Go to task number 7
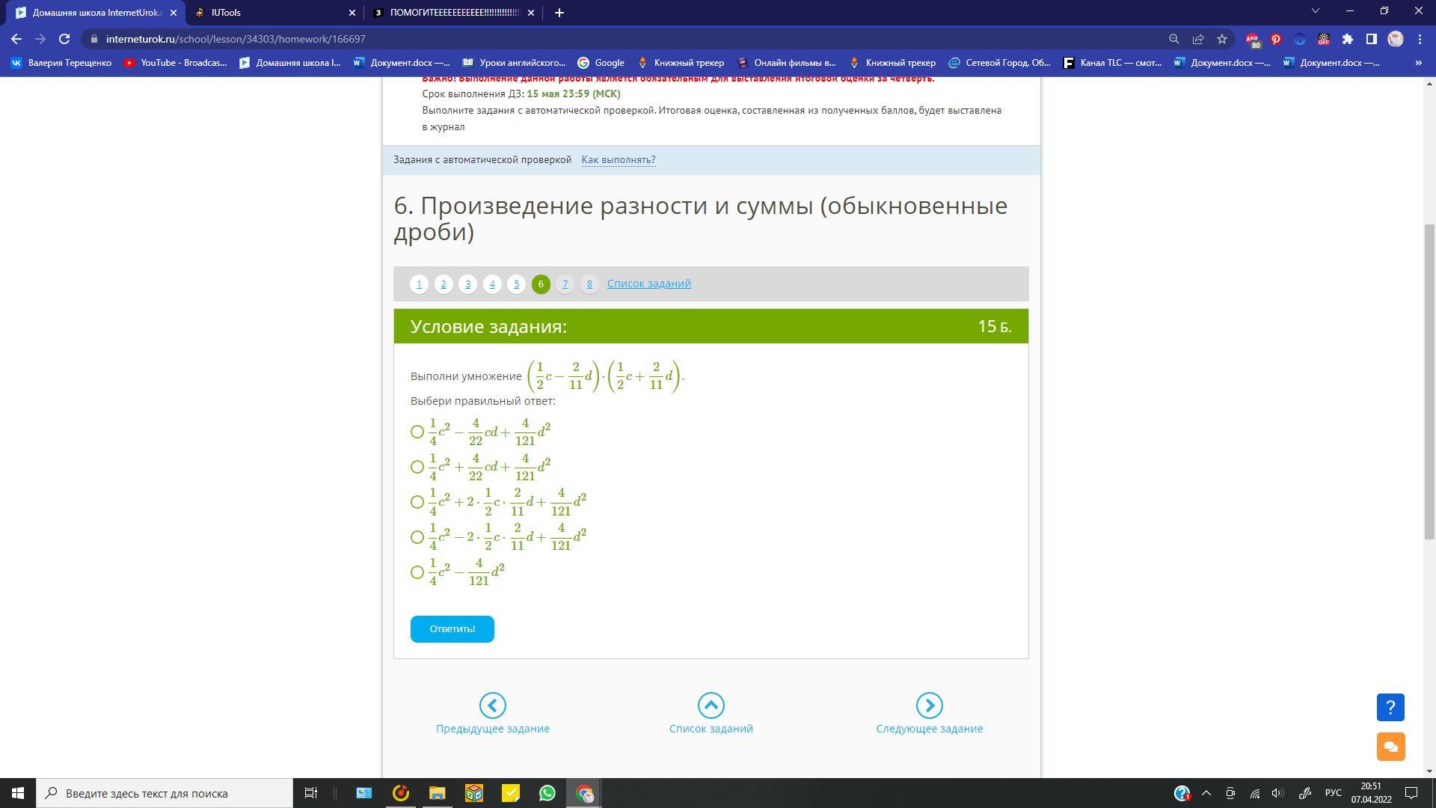 (565, 284)
